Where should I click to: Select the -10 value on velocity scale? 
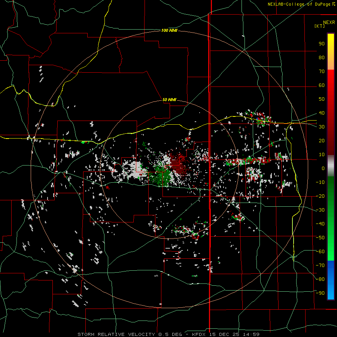pyautogui.click(x=320, y=182)
